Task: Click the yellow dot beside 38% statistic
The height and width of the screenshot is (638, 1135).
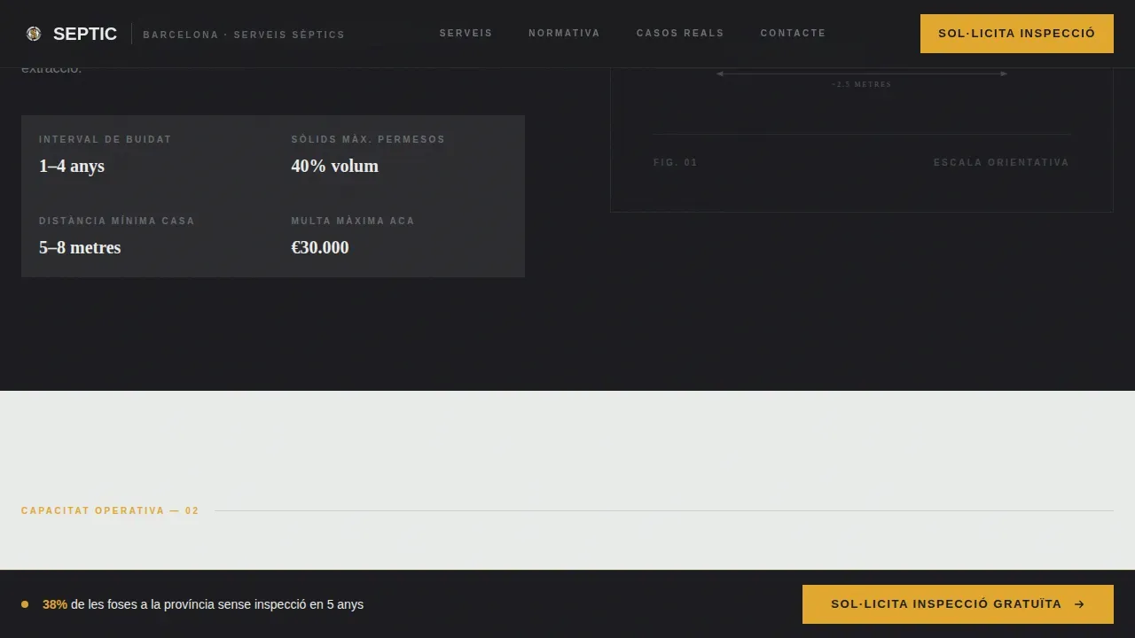Action: [25, 604]
